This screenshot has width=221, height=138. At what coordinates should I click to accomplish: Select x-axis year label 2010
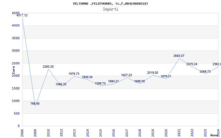point(48,133)
